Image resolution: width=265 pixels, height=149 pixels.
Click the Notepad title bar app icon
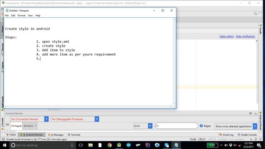[7, 10]
